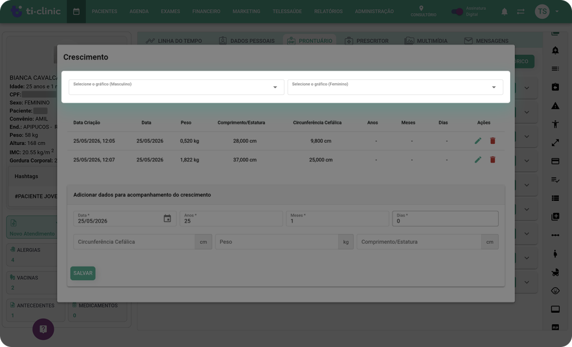Click the Novo Atendimento button
This screenshot has width=572, height=347.
[x=32, y=228]
